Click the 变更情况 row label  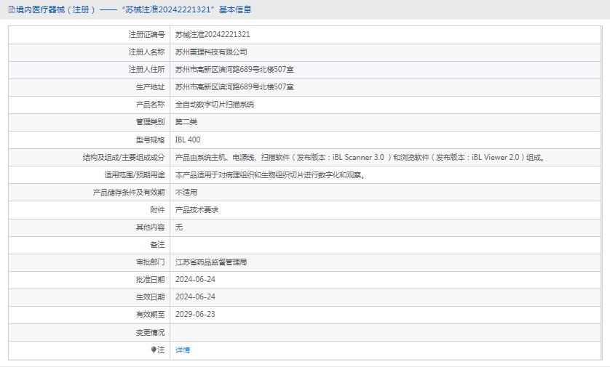150,332
